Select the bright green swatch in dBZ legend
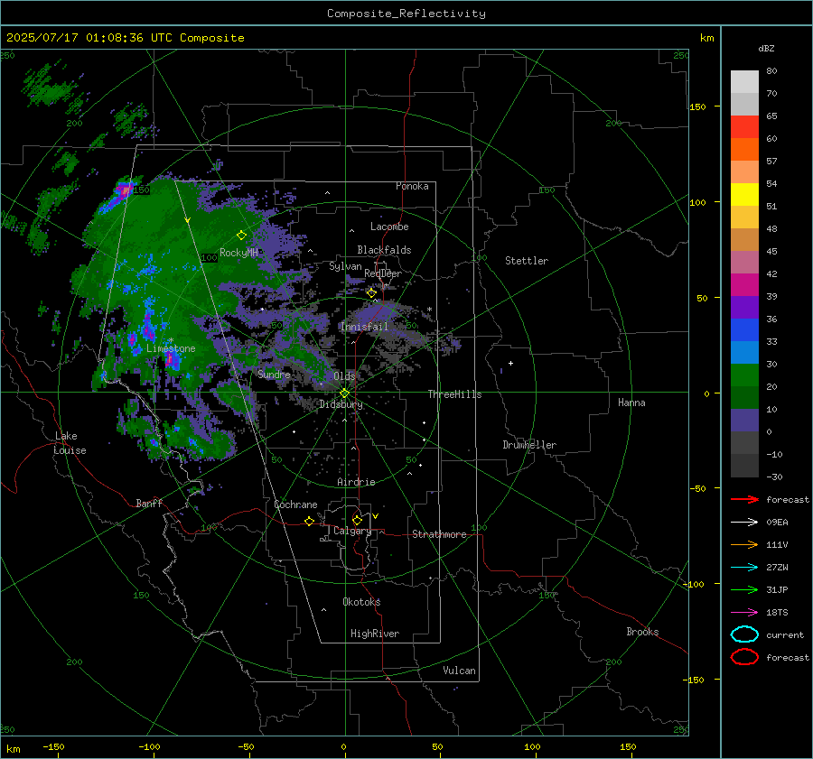The width and height of the screenshot is (813, 759). (744, 375)
